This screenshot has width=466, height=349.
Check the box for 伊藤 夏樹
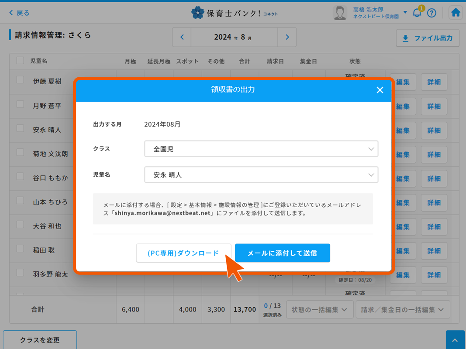(x=20, y=80)
